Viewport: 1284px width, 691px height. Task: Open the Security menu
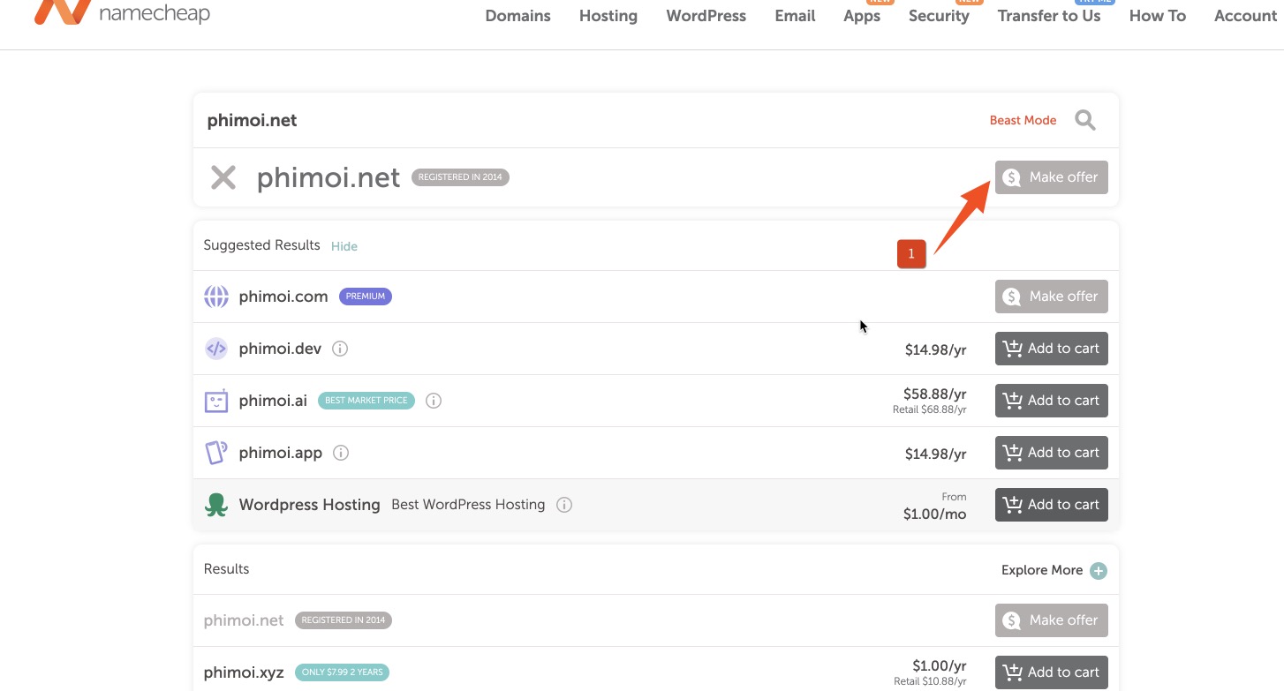pyautogui.click(x=938, y=16)
